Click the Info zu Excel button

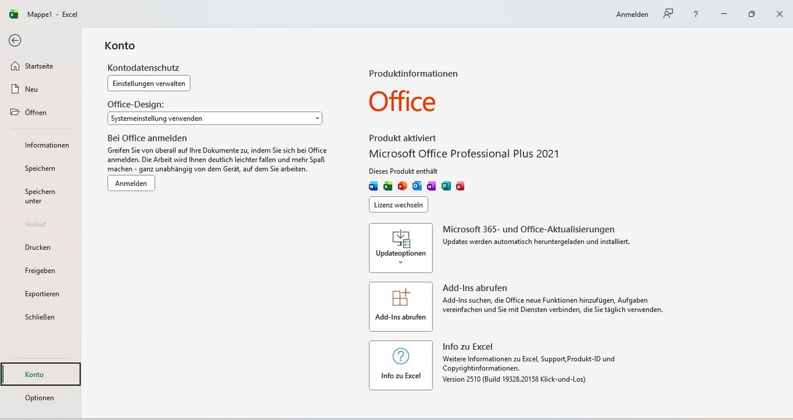tap(401, 365)
